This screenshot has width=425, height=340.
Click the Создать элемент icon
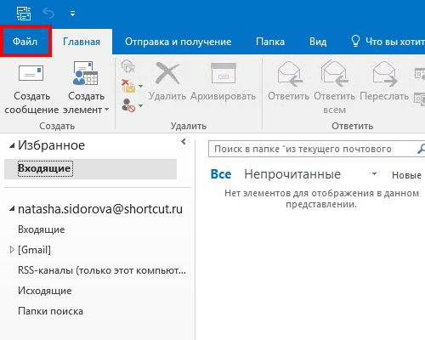tap(85, 73)
